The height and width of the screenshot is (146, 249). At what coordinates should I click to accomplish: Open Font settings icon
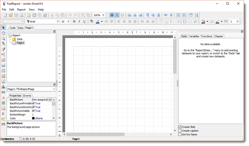[x=92, y=21]
